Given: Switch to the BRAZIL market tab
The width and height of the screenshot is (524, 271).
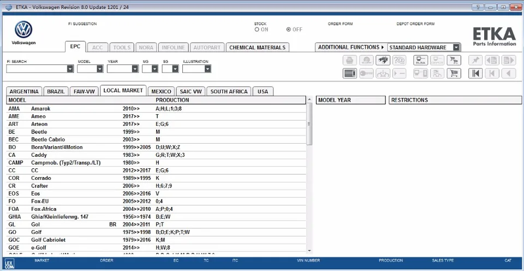Looking at the screenshot, I should (x=56, y=91).
